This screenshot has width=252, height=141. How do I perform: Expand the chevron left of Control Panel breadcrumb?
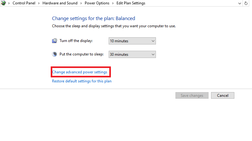9,3
